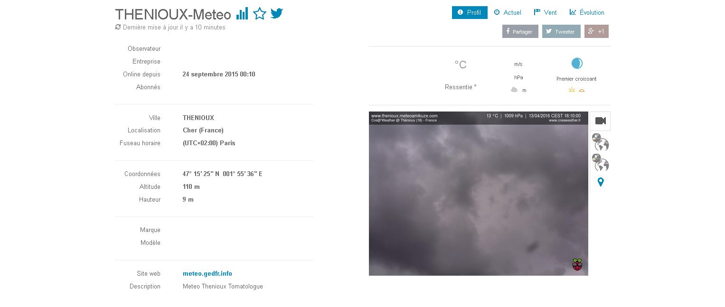Open the bar chart statistics icon beside THENIOUX-Meteo

pos(242,14)
